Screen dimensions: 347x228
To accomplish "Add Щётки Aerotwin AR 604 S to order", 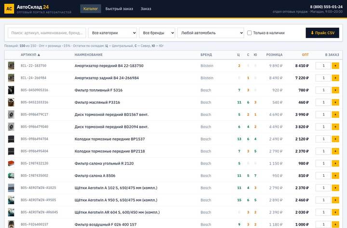I will point(335,212).
